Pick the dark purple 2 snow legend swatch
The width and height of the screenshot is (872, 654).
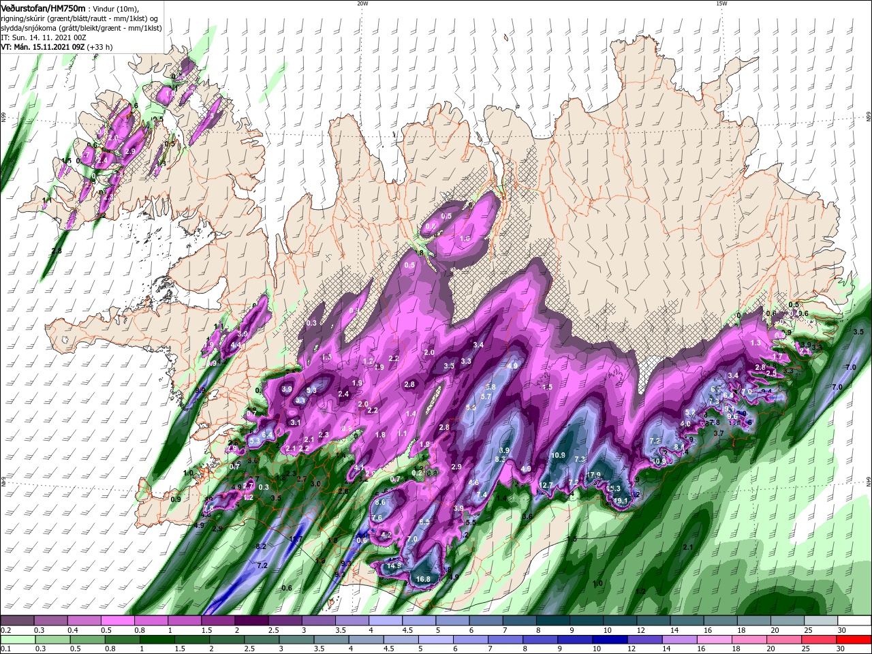click(251, 621)
